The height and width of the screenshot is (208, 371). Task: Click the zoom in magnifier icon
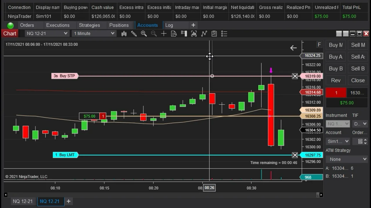pos(143,34)
